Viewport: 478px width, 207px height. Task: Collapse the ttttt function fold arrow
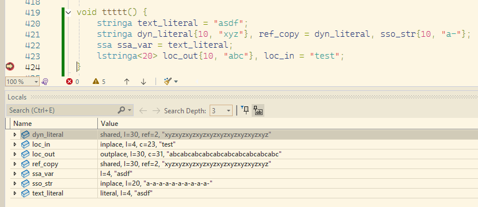pyautogui.click(x=69, y=13)
